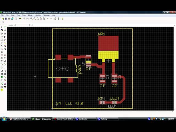Run the DRC check tool
176x132 pixels.
coord(5,87)
